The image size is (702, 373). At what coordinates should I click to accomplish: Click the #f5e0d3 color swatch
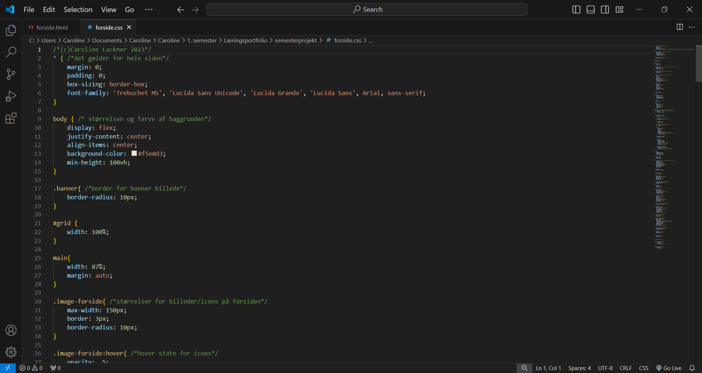(x=134, y=154)
